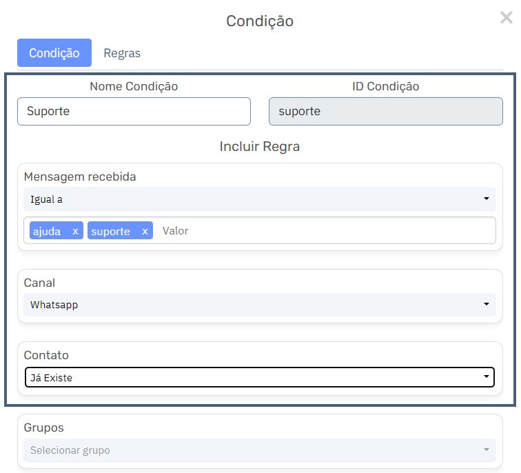Click the 'Incluir Regra' heading

click(260, 146)
